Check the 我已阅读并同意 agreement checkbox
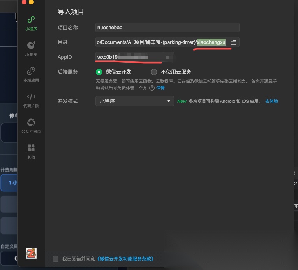This screenshot has height=270, width=298. point(56,259)
